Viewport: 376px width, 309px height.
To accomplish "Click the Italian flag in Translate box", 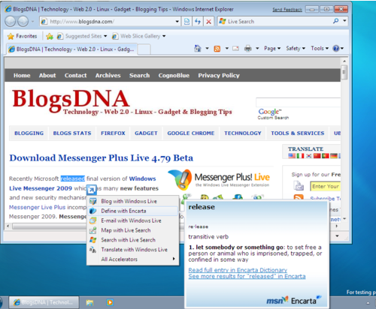I will pos(300,156).
